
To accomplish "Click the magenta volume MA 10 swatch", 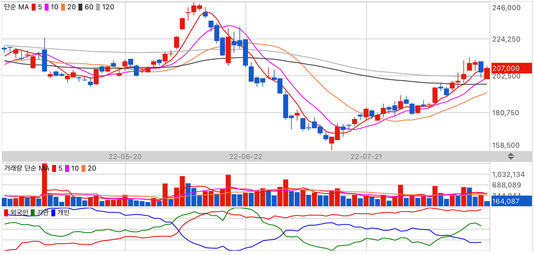I will [67, 169].
